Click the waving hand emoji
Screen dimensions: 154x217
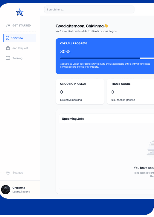pyautogui.click(x=106, y=26)
